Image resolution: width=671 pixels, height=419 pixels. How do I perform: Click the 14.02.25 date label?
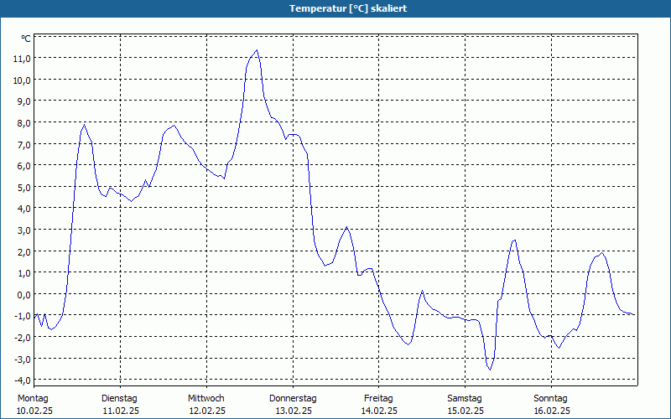[380, 411]
